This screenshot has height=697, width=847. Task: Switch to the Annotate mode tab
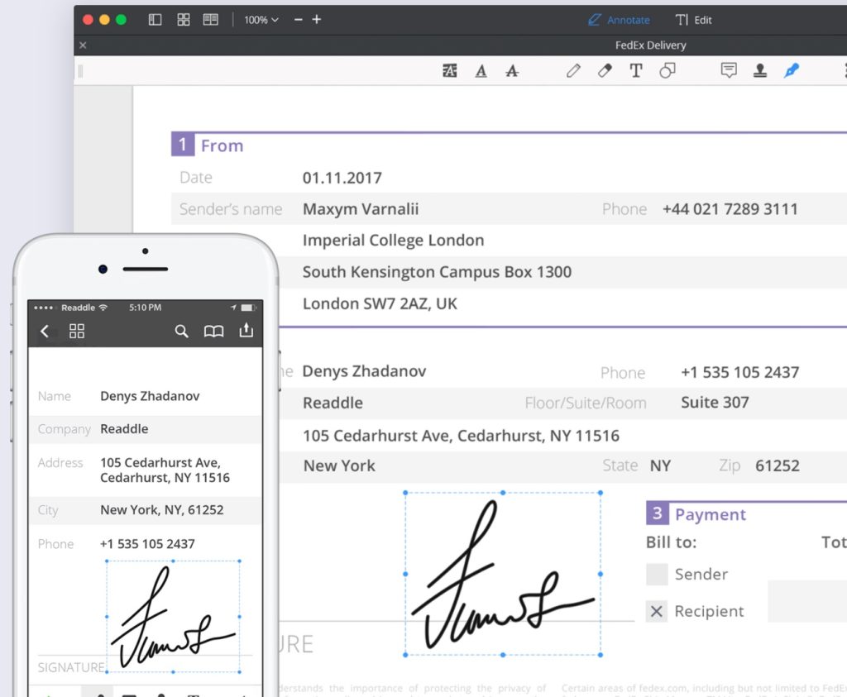pyautogui.click(x=619, y=20)
